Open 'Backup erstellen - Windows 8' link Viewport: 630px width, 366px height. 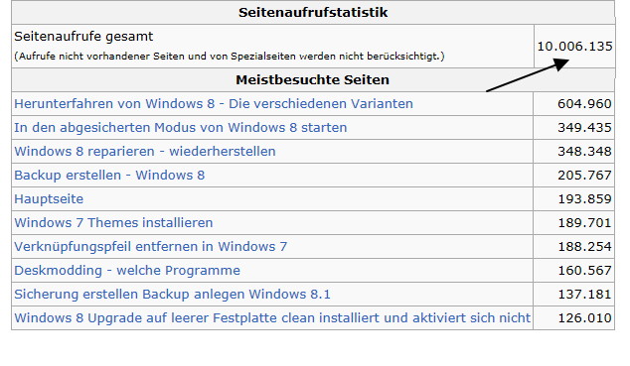tap(109, 176)
